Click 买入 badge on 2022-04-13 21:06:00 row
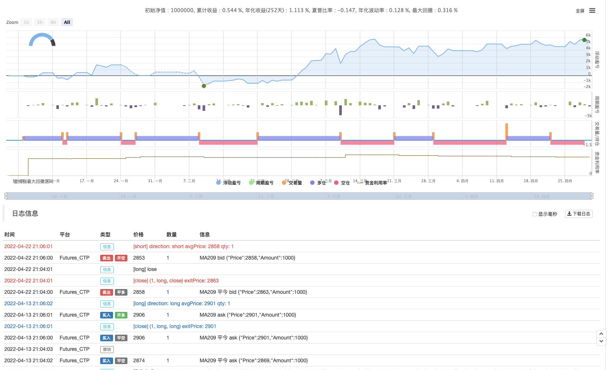Image resolution: width=607 pixels, height=370 pixels. coord(106,338)
